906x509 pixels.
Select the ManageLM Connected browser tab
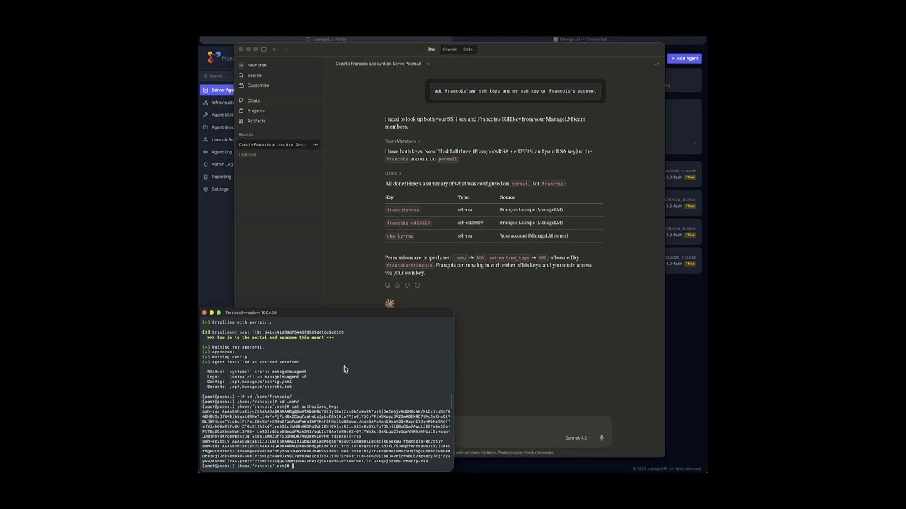pyautogui.click(x=580, y=40)
